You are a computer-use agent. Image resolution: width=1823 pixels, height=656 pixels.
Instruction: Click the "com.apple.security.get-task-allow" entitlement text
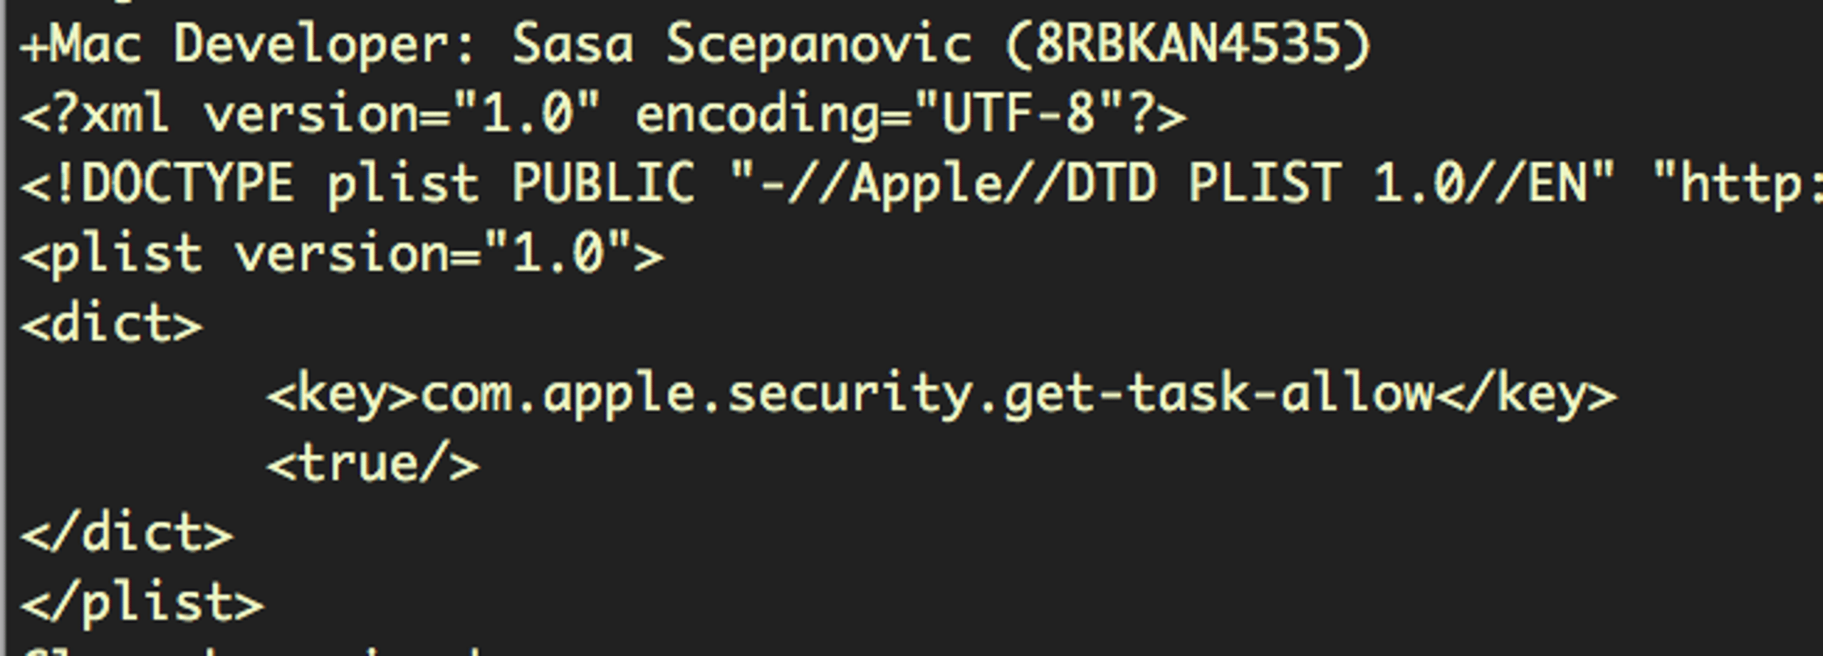pyautogui.click(x=927, y=395)
